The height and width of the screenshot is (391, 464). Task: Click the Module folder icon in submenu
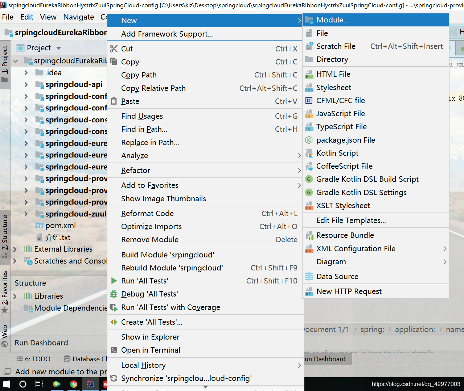tap(309, 20)
